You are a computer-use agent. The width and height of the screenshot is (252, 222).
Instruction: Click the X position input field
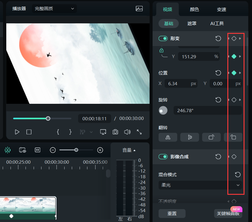coord(181,83)
